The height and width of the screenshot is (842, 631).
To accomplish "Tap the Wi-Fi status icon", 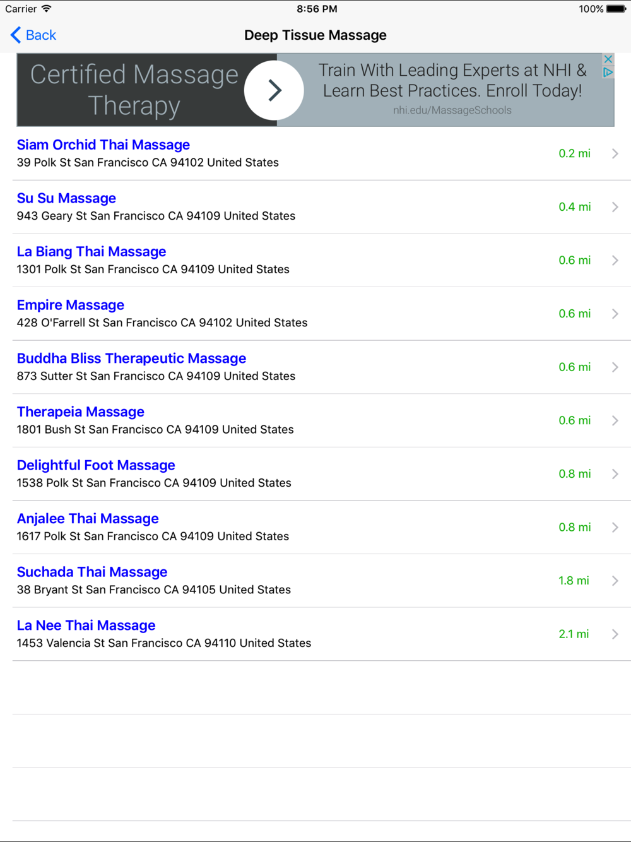I will pyautogui.click(x=47, y=9).
